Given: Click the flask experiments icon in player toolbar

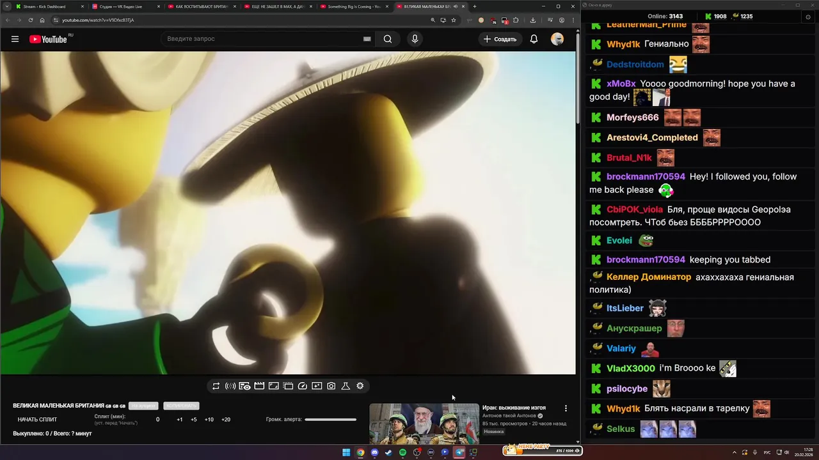Looking at the screenshot, I should 346,386.
